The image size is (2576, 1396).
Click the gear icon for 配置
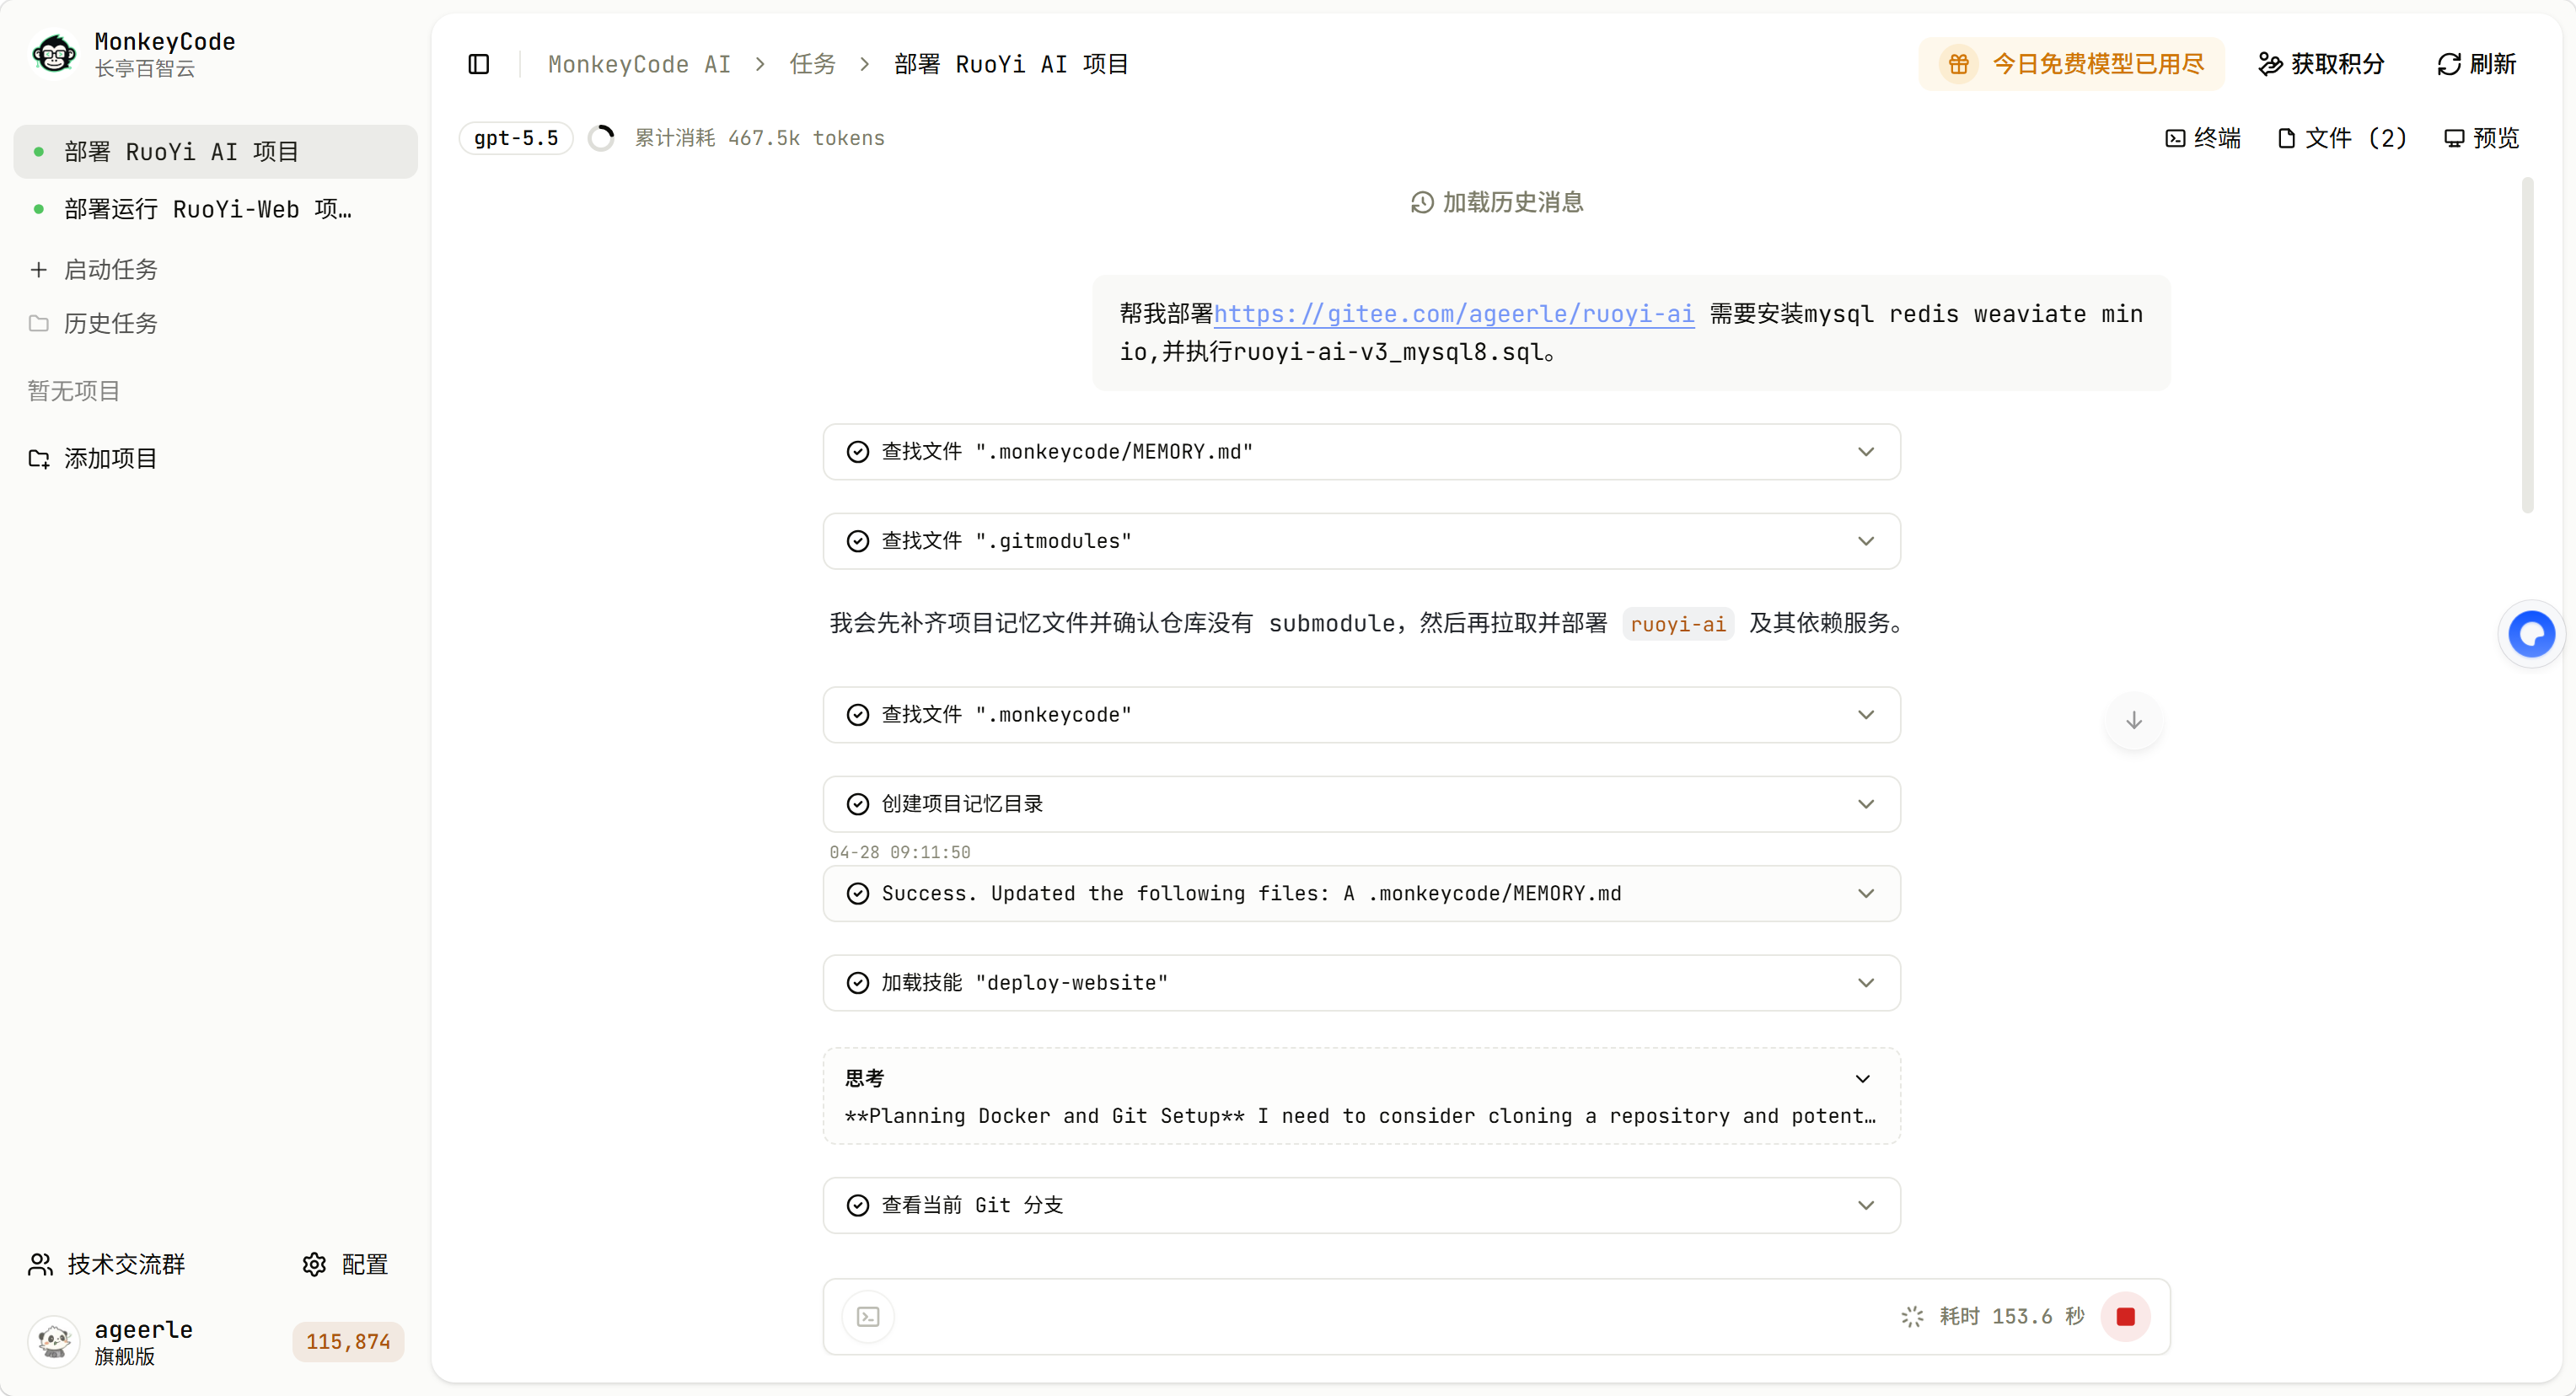(314, 1264)
